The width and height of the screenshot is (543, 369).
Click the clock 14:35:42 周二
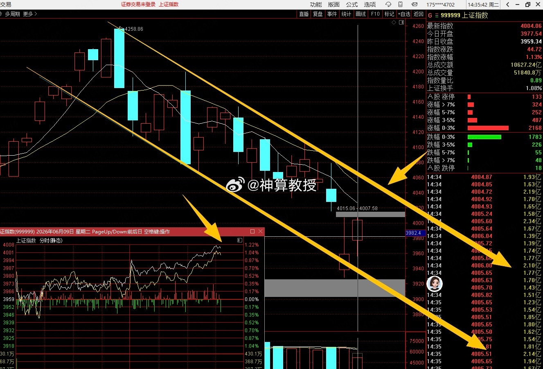pyautogui.click(x=484, y=5)
